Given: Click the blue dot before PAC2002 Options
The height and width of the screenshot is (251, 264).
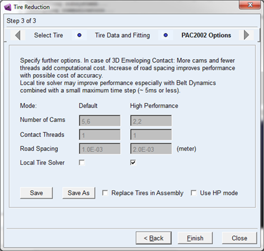Looking at the screenshot, I should [x=166, y=35].
